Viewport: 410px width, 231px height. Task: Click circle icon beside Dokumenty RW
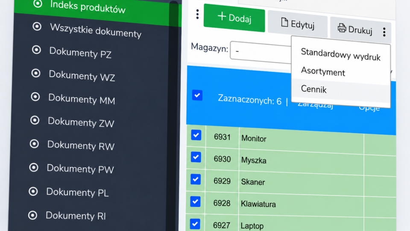click(x=34, y=144)
